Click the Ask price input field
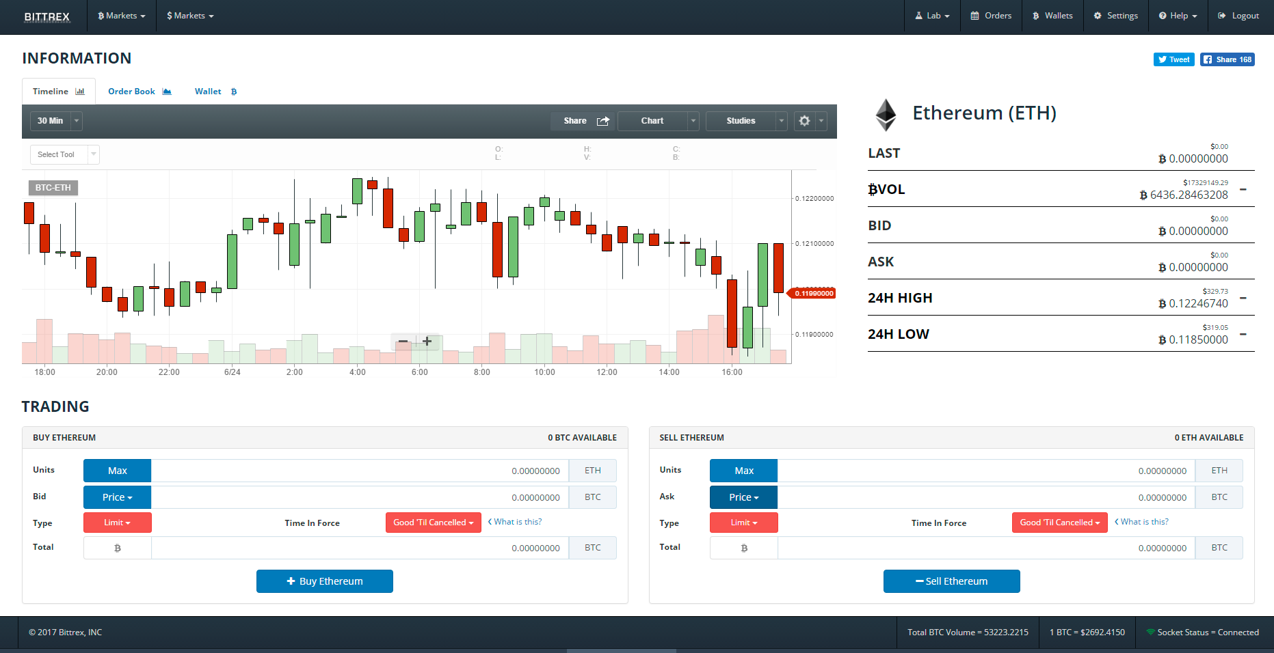Screen dimensions: 1274x653 [987, 497]
